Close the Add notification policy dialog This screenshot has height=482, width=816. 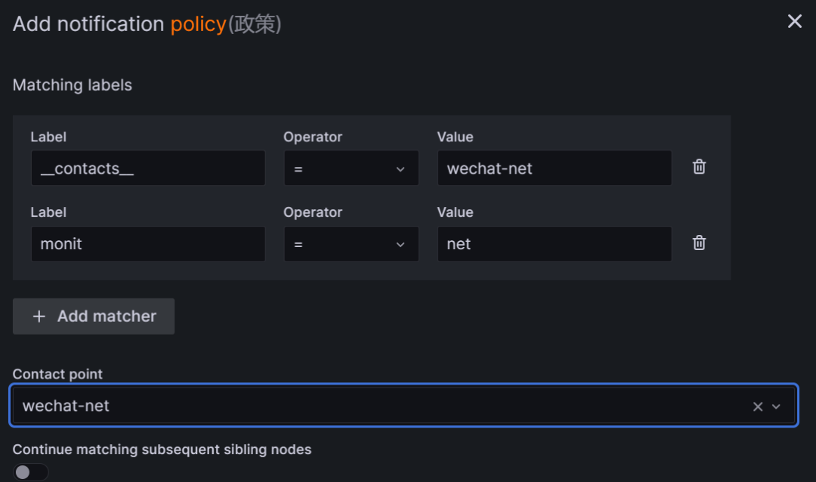(x=795, y=22)
